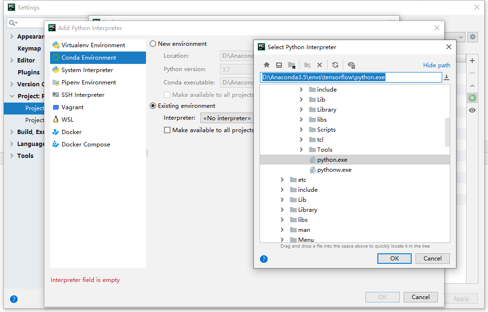This screenshot has width=488, height=312.
Task: Open help in Select Python Interpreter dialog
Action: pos(264,259)
